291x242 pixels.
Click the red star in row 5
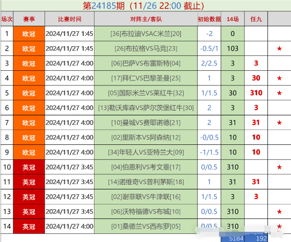click(279, 93)
